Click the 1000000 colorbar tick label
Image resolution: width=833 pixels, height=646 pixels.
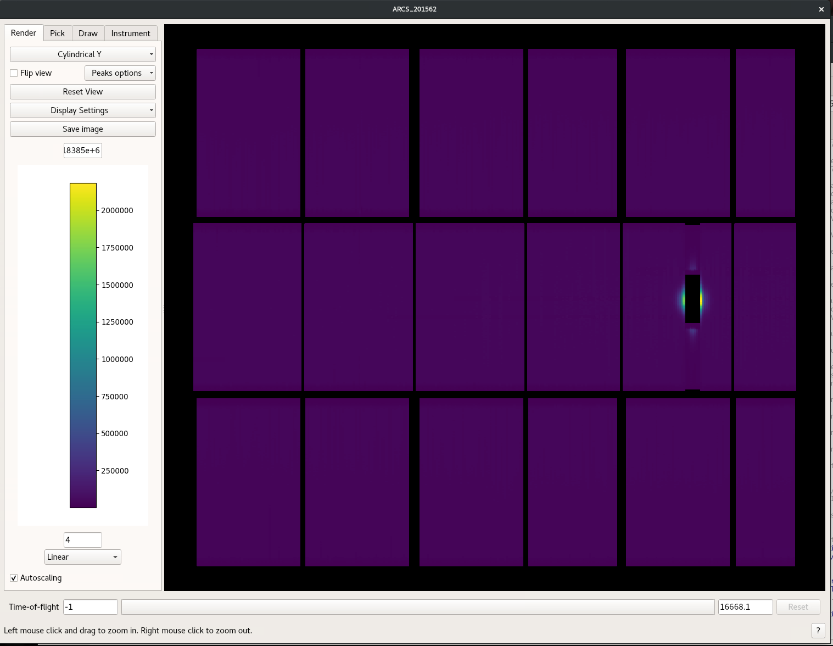pyautogui.click(x=117, y=359)
